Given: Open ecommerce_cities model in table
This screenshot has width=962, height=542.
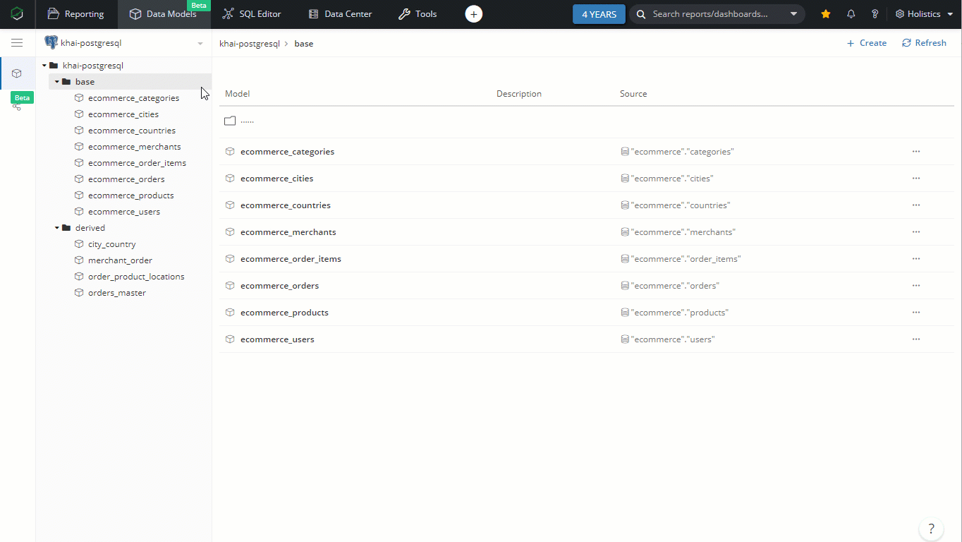Looking at the screenshot, I should click(x=276, y=179).
